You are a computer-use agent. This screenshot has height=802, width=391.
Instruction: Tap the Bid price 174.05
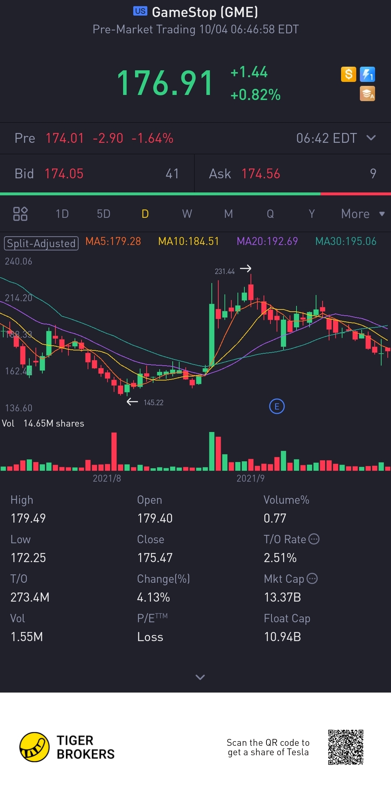64,174
